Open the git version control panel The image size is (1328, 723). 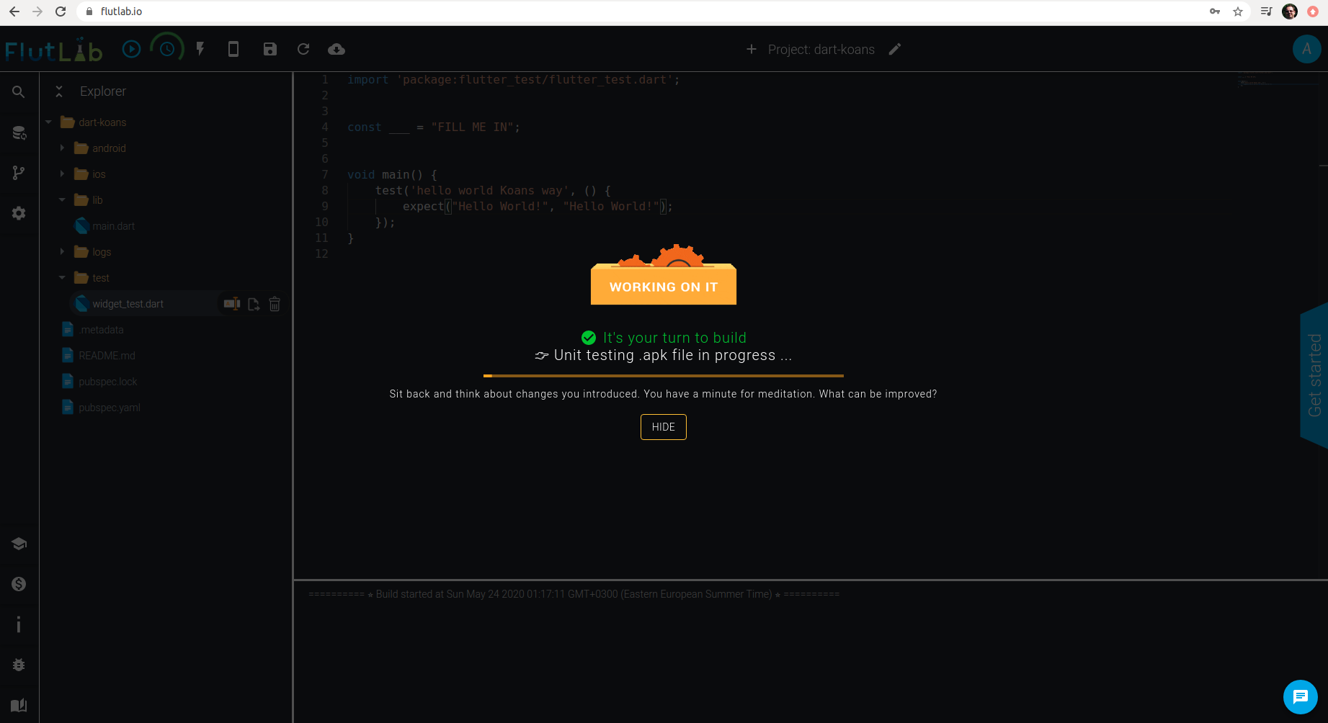[x=18, y=172]
